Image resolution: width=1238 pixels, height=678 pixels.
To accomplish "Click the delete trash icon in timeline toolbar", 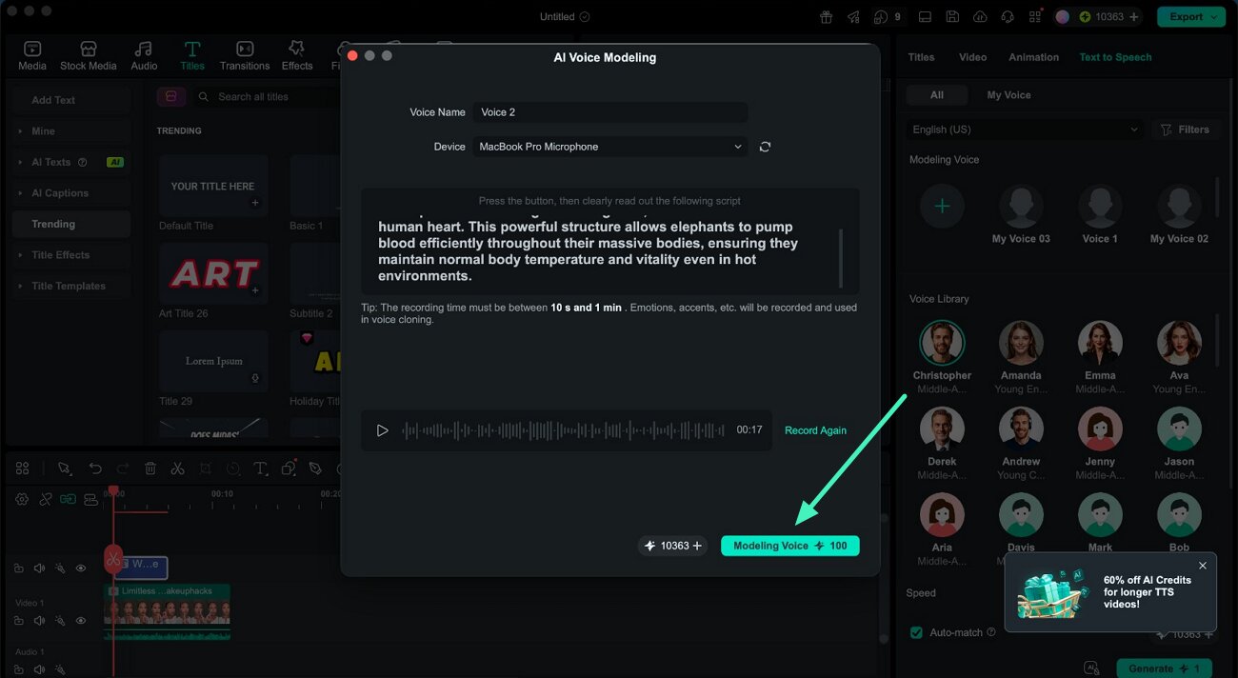I will [x=150, y=469].
